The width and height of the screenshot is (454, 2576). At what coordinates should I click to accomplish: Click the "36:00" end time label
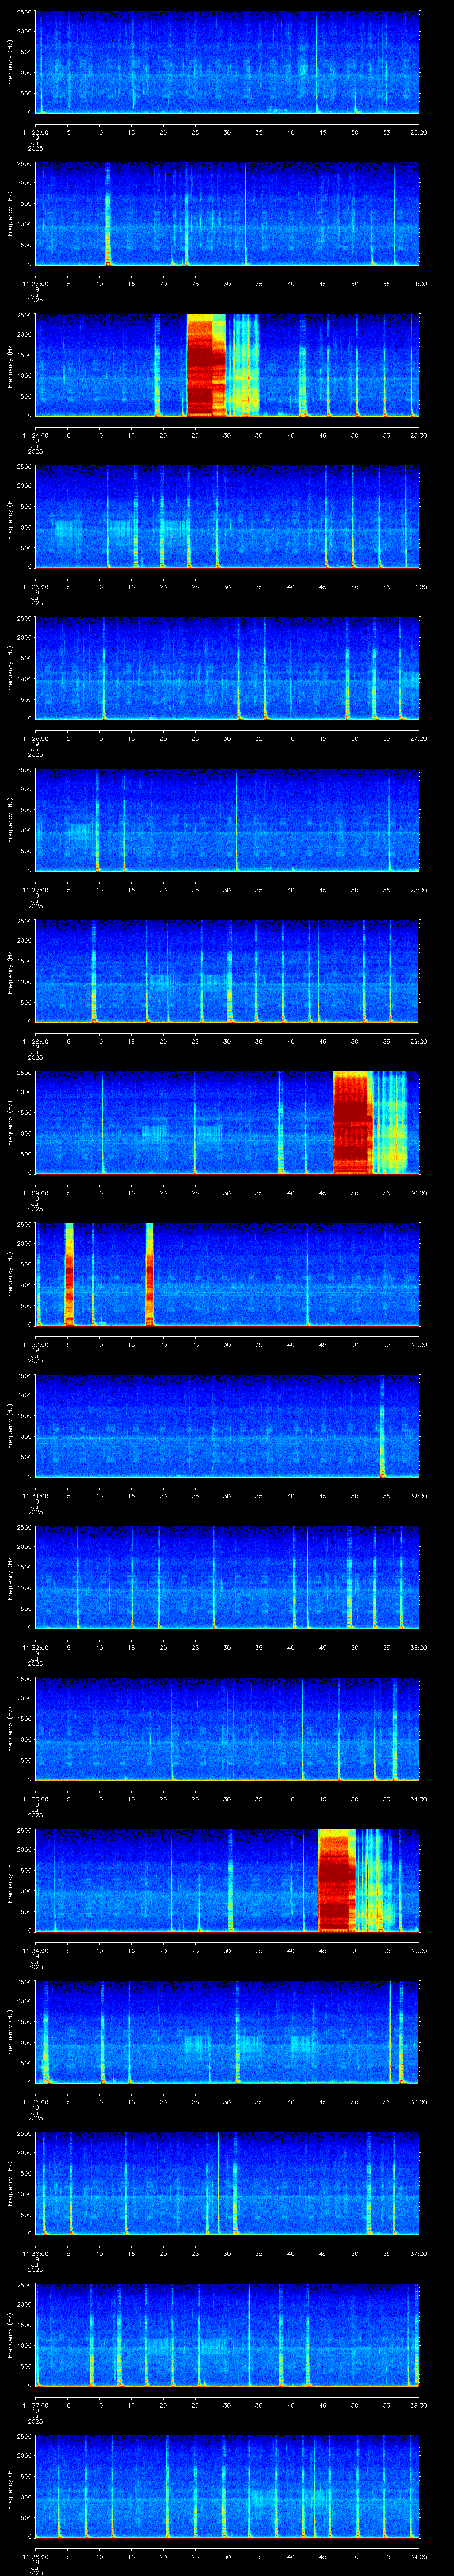[x=419, y=2102]
